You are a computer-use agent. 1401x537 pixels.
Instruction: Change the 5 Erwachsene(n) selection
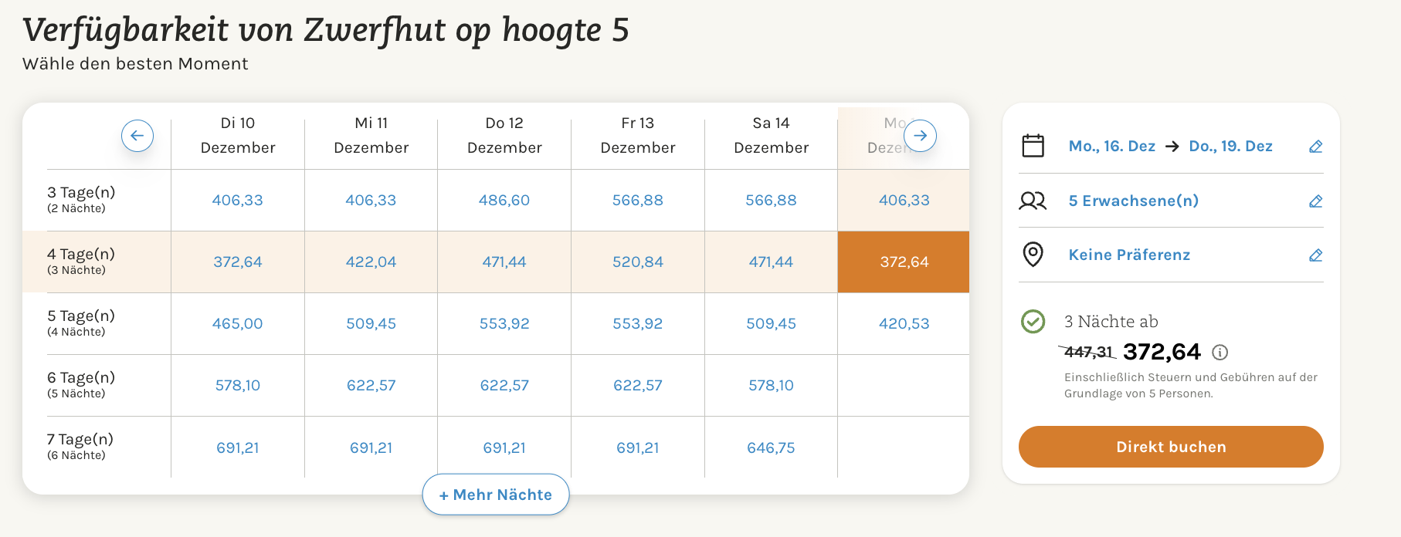click(1133, 201)
